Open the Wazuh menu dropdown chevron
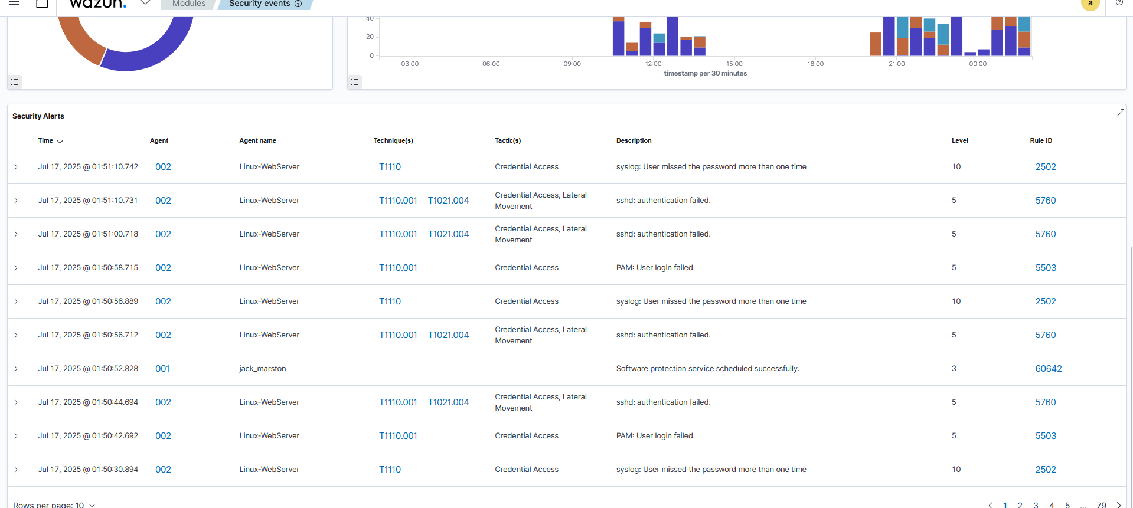1133x508 pixels. click(145, 4)
